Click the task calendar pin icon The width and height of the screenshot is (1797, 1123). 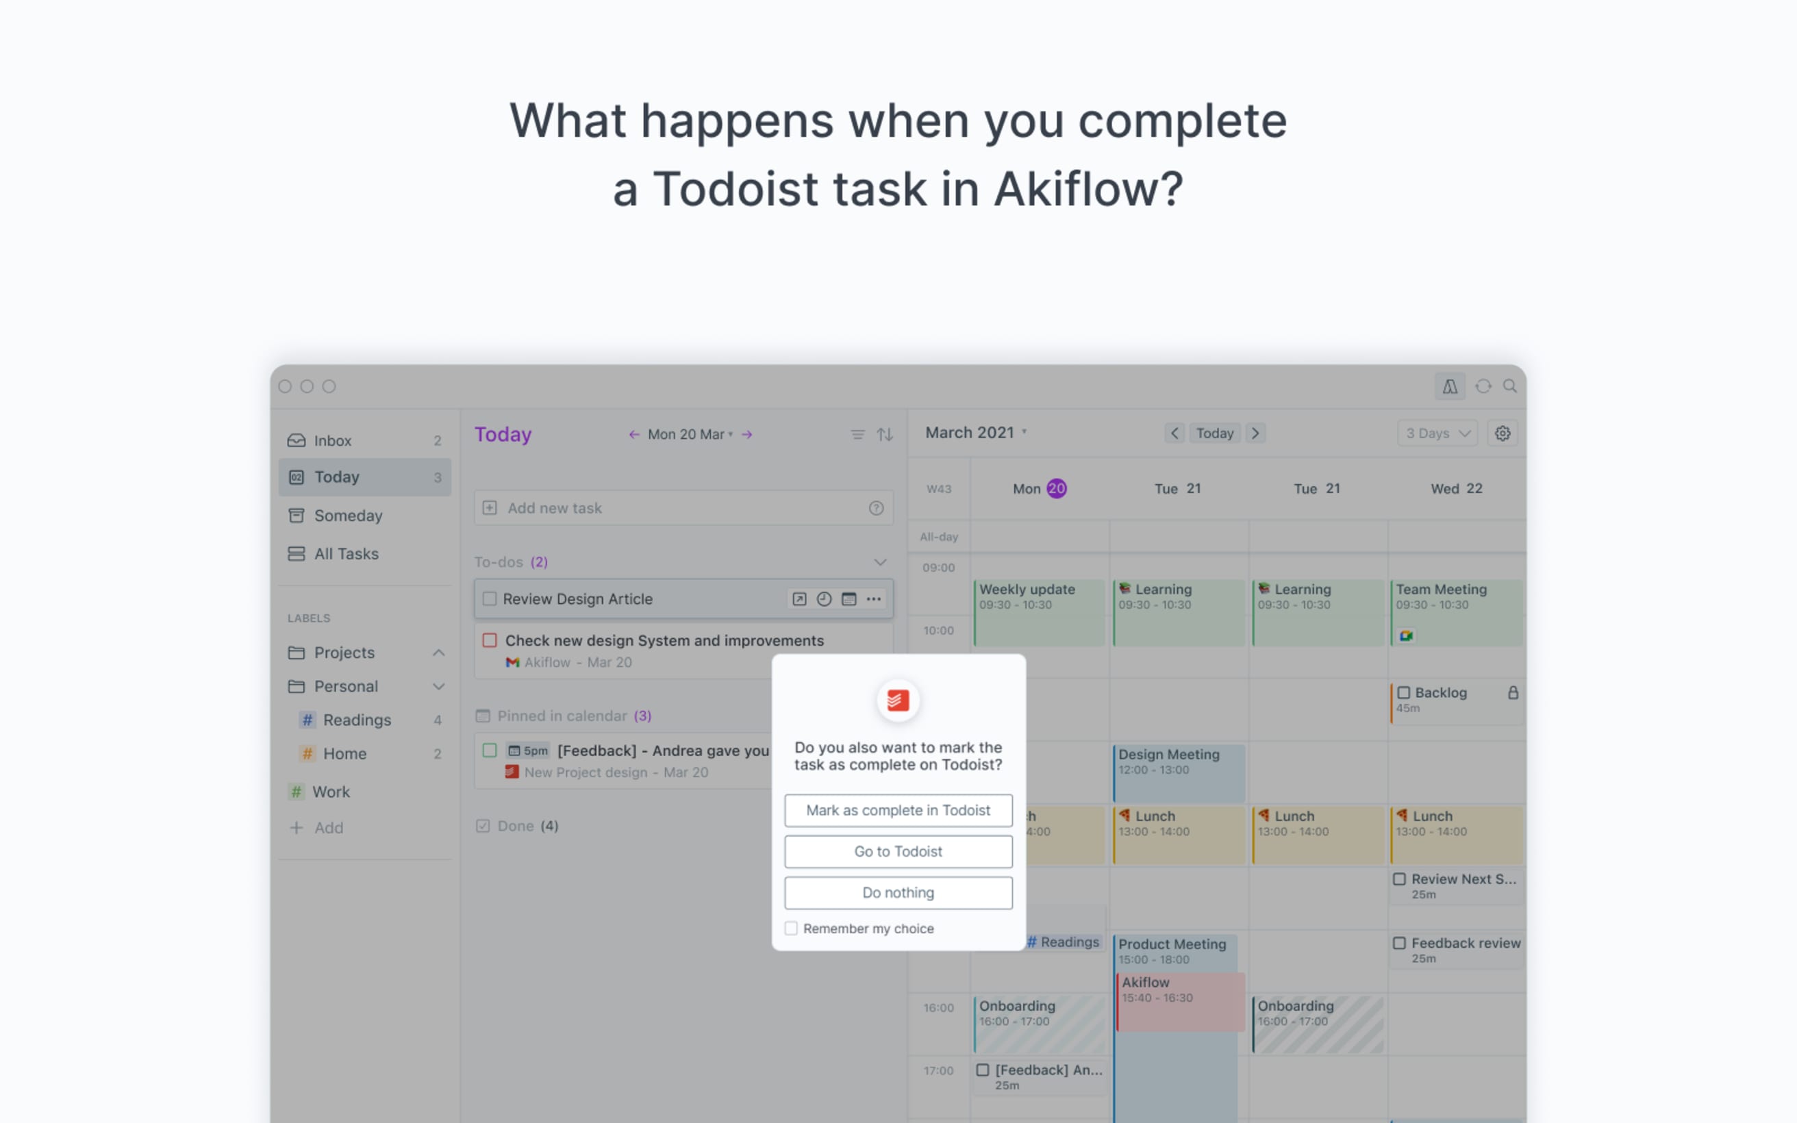coord(849,598)
